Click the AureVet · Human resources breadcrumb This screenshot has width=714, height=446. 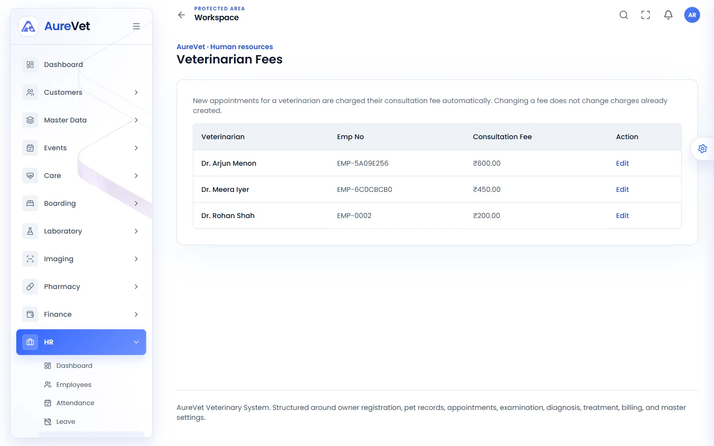click(x=225, y=47)
